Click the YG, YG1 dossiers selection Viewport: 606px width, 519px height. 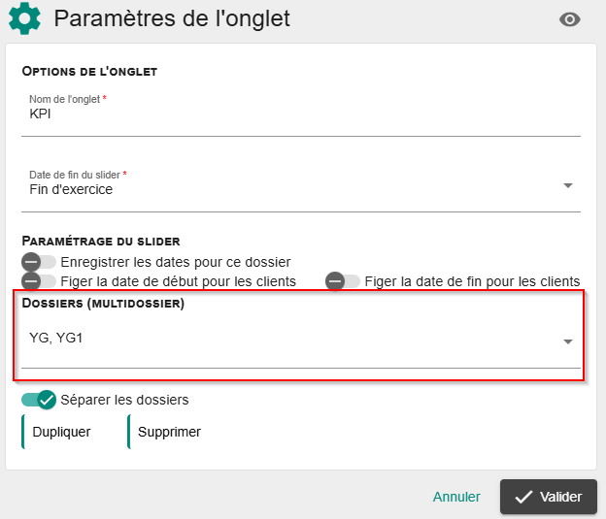(x=56, y=338)
